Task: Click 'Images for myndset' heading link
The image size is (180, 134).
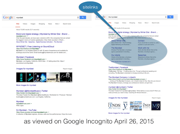Action: pyautogui.click(x=25, y=69)
